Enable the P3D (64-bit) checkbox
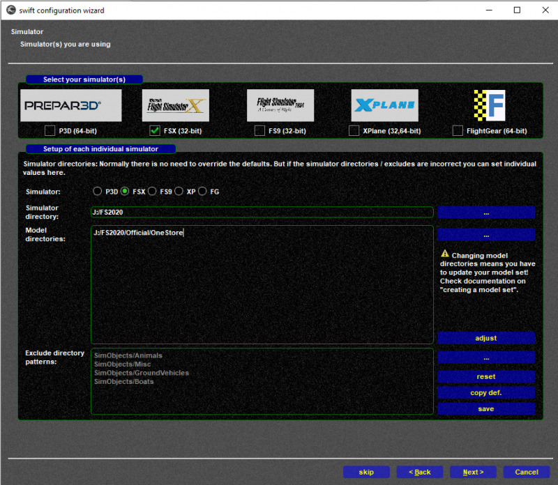Screen dimensions: 558x485 click(x=50, y=130)
